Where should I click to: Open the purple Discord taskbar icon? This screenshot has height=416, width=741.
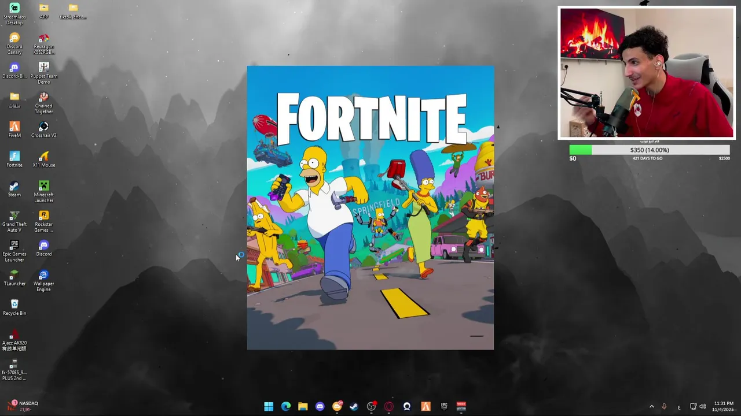click(x=320, y=406)
